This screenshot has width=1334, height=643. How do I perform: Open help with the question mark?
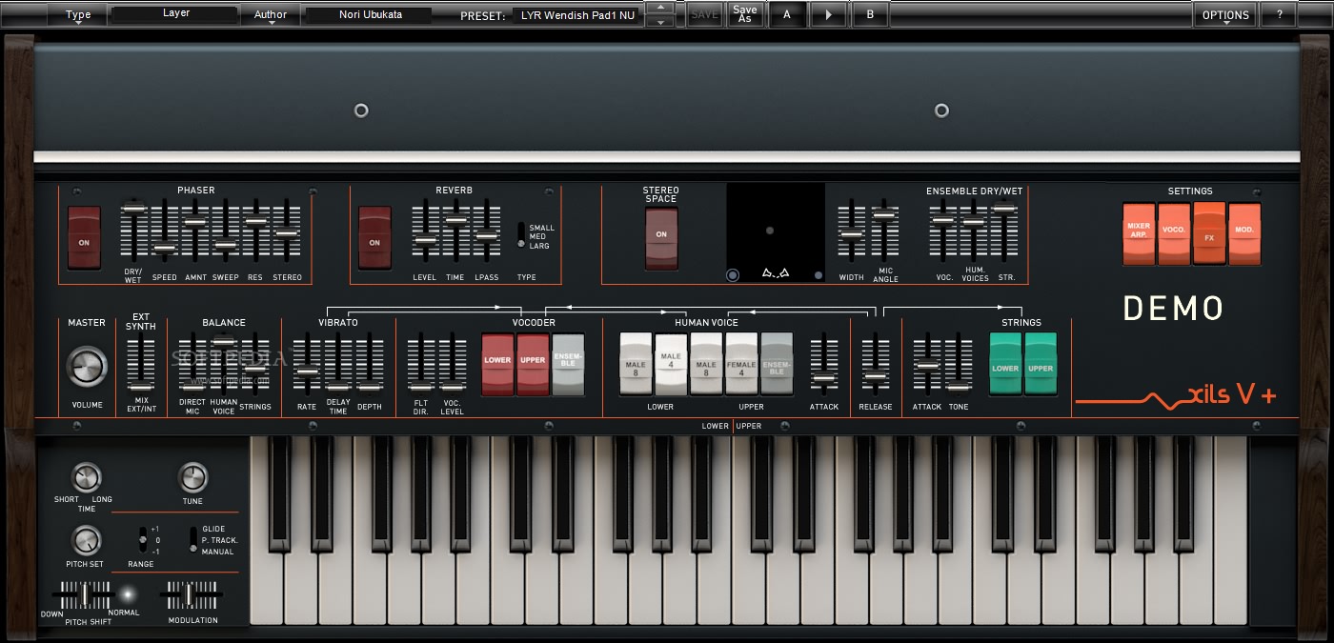[x=1279, y=14]
